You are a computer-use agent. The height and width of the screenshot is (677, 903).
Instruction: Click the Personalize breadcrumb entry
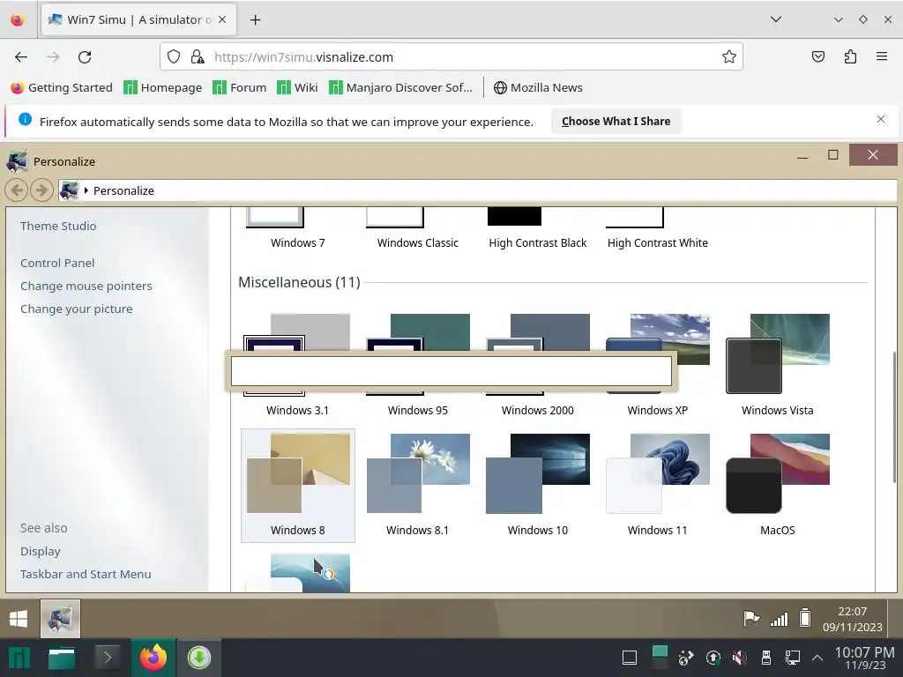point(123,190)
